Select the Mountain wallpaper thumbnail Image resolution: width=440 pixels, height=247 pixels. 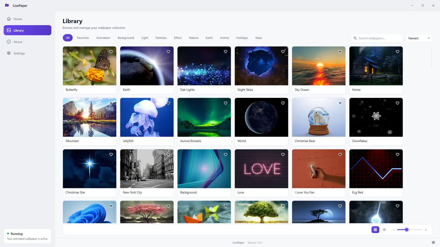[x=90, y=117]
